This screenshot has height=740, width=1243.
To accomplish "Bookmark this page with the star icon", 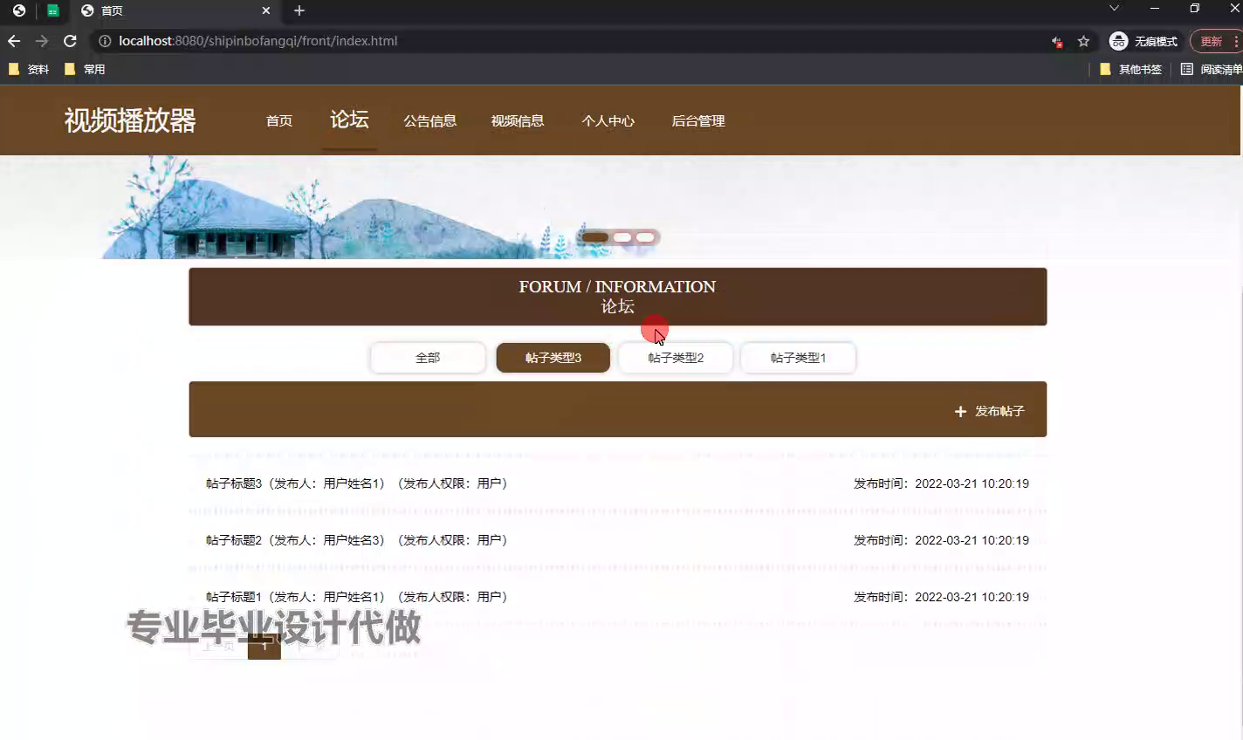I will [x=1083, y=41].
